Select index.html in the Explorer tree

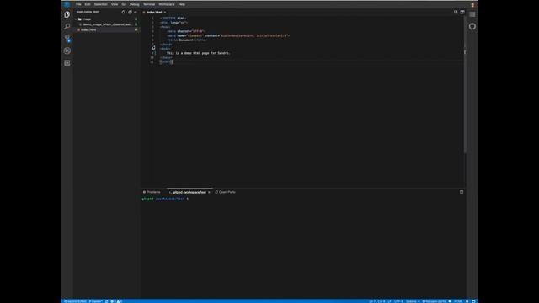pos(106,30)
